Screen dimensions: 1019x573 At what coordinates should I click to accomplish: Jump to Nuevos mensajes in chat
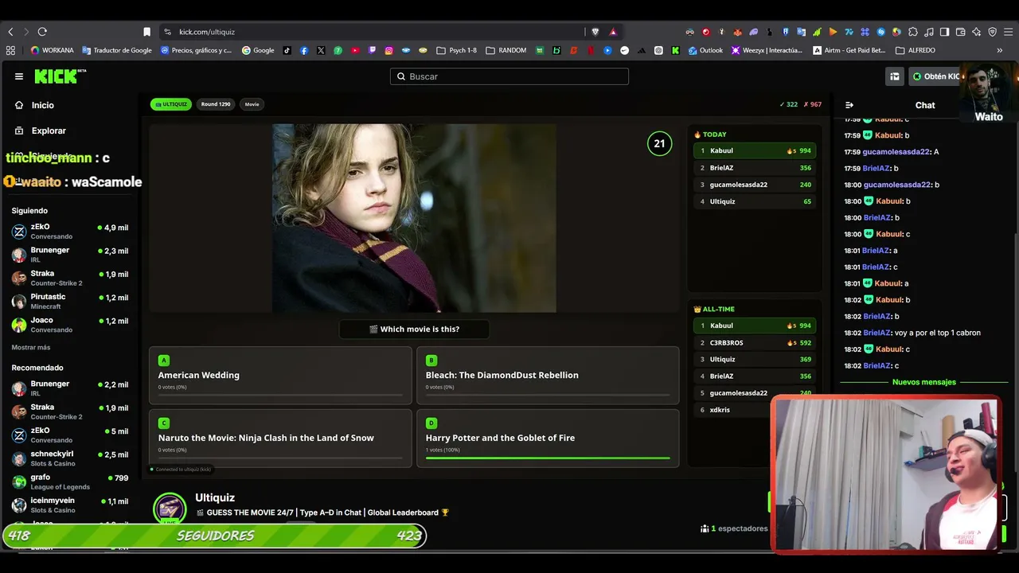[923, 382]
